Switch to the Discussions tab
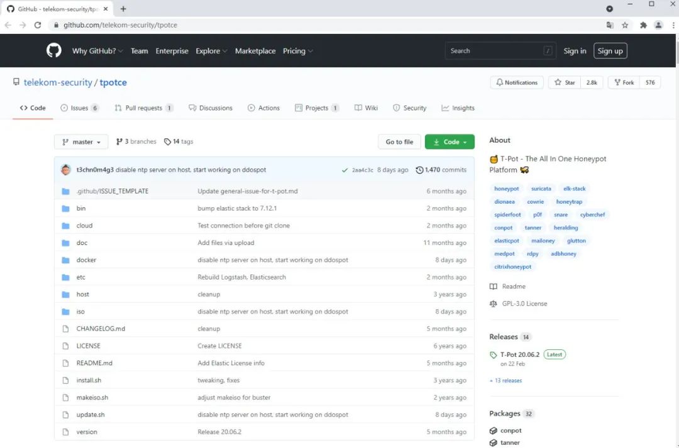The height and width of the screenshot is (448, 679). pos(211,108)
